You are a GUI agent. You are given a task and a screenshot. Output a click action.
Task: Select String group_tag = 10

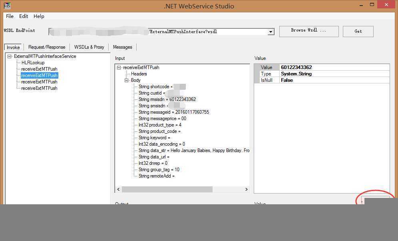tap(159, 170)
